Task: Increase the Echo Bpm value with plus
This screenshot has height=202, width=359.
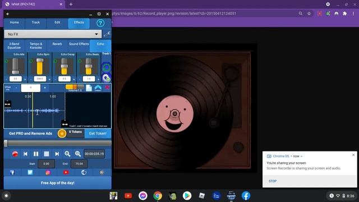Action: tap(49, 79)
